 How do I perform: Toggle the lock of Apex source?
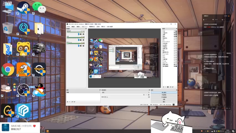(x=176, y=56)
